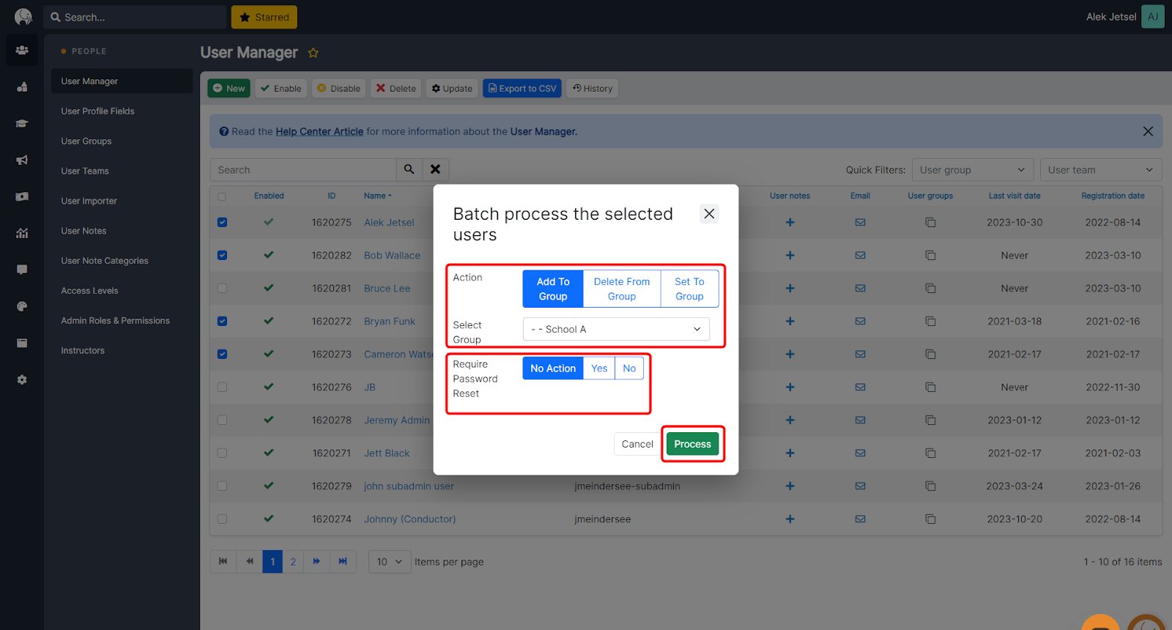Open User Profile Fields menu item
The image size is (1172, 630).
98,111
